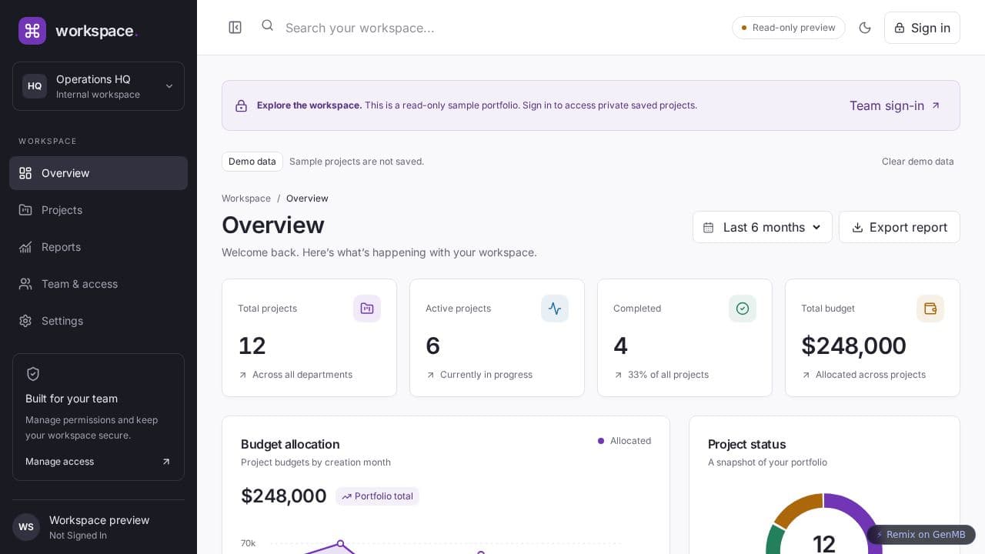Click the WS avatar circle
This screenshot has height=554, width=985.
coord(26,527)
